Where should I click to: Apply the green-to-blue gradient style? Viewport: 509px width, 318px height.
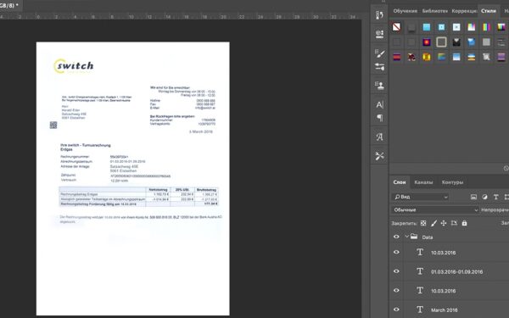click(441, 57)
